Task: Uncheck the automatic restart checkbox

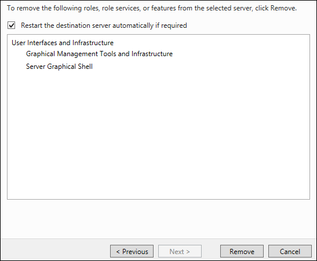Action: [x=12, y=25]
